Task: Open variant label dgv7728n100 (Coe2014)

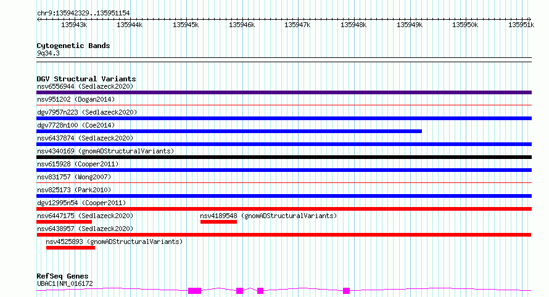Action: pyautogui.click(x=76, y=125)
